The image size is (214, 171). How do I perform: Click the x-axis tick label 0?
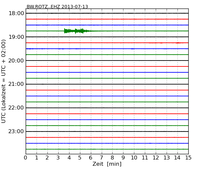(x=26, y=158)
